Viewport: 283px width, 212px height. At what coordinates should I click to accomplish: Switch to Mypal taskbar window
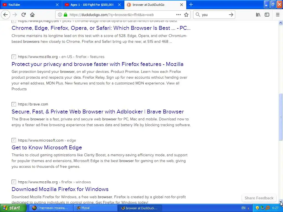tap(95, 208)
